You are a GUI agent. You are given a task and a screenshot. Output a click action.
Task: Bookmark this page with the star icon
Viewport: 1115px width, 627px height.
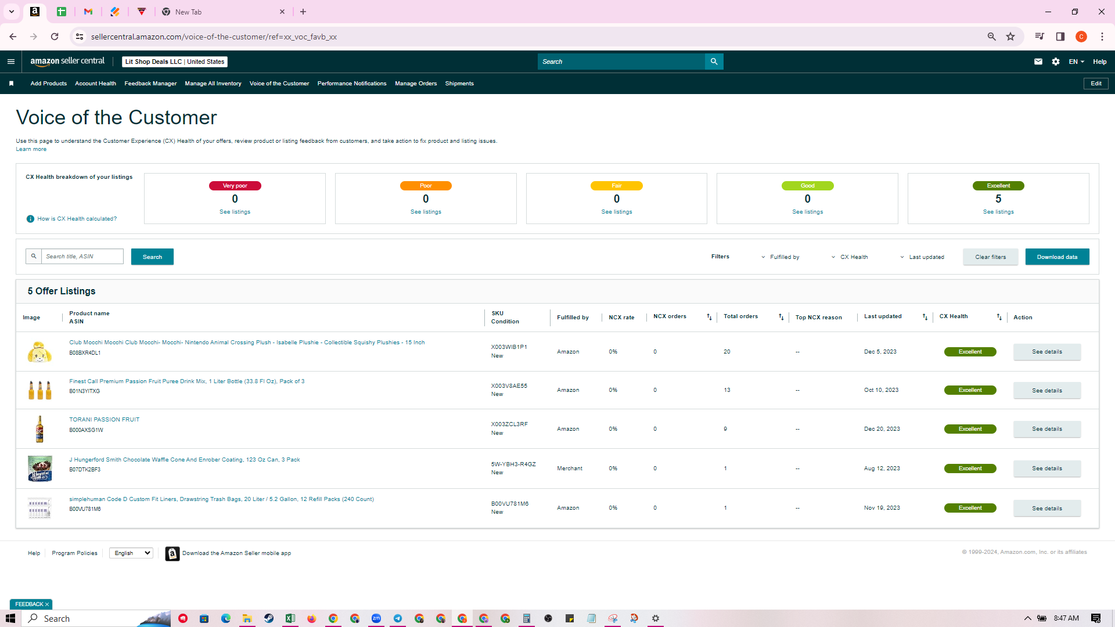[1010, 37]
